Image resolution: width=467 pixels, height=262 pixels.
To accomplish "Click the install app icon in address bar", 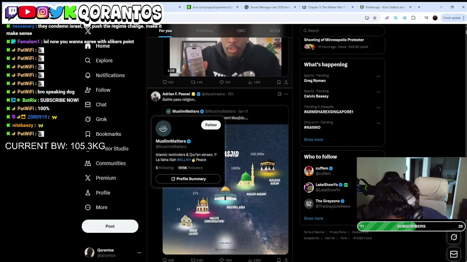I will (x=367, y=18).
